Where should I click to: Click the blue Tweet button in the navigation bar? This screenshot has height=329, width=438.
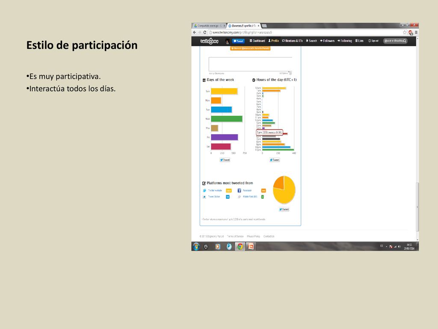pyautogui.click(x=238, y=41)
